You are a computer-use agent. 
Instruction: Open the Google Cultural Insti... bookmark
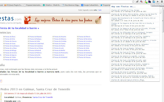(90, 5)
